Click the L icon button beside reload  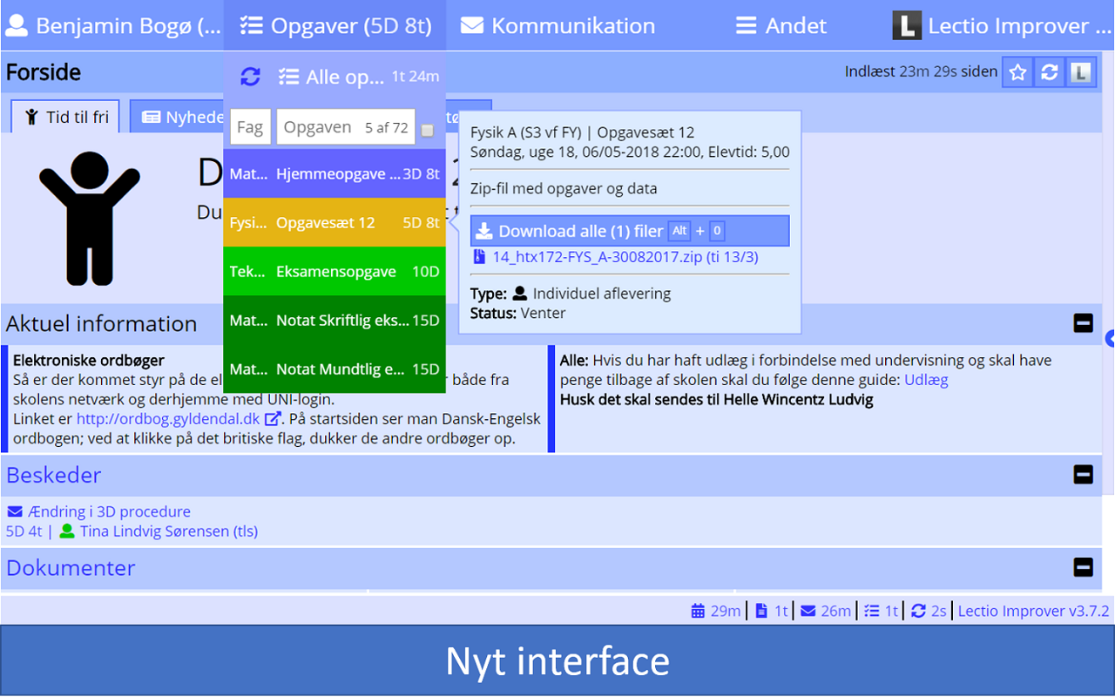[1081, 72]
